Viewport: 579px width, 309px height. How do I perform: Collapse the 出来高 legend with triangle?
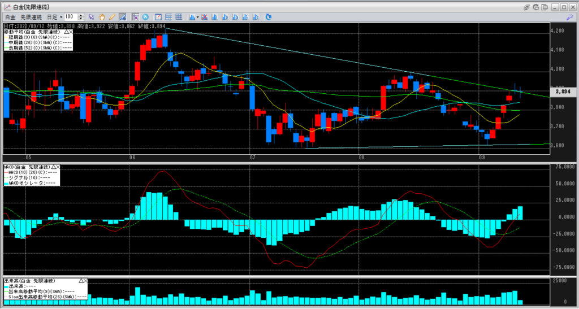81,281
